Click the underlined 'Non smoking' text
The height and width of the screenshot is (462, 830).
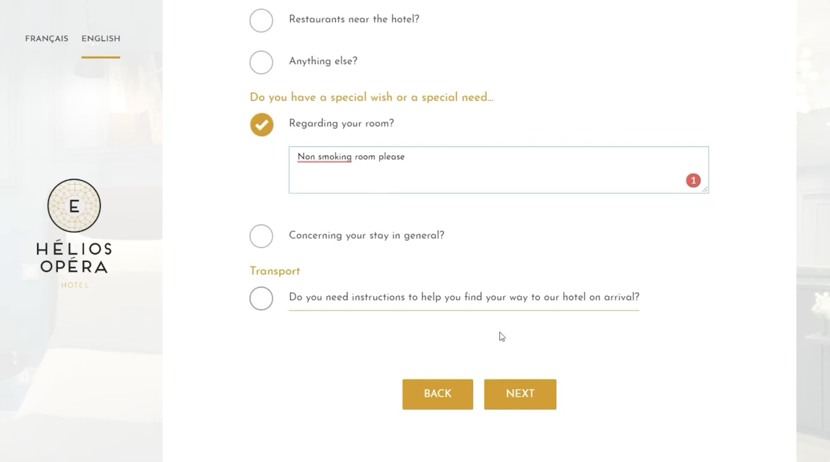(x=324, y=157)
